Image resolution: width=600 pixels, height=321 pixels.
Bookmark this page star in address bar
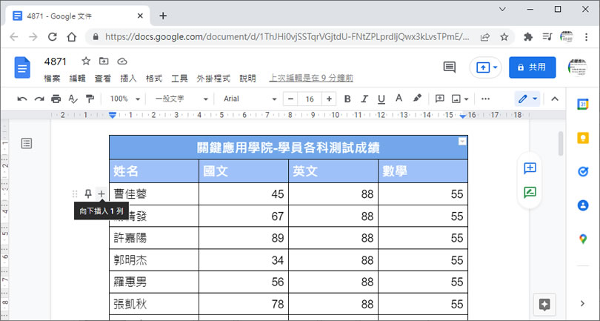[504, 37]
